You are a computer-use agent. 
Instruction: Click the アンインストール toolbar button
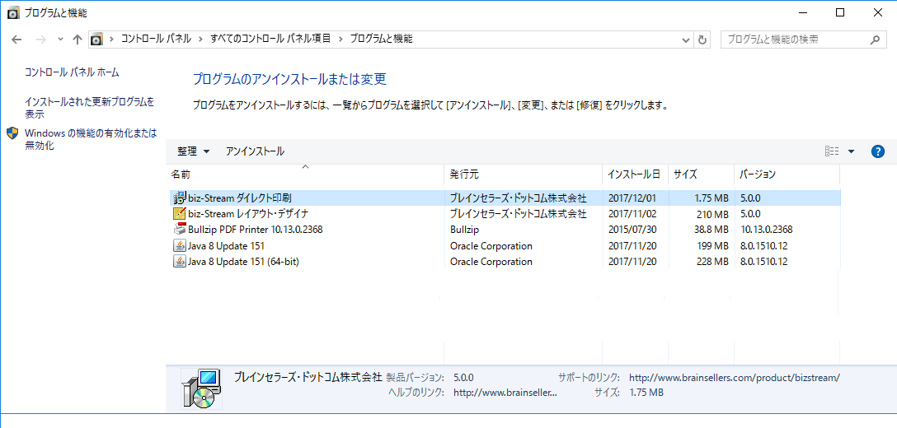[x=255, y=151]
